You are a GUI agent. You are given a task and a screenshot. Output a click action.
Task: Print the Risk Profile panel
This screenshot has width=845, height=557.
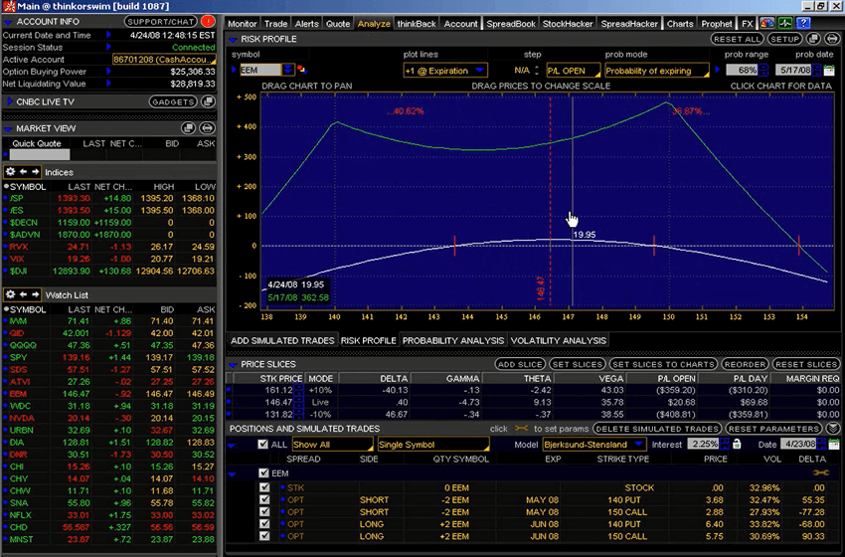coord(832,39)
